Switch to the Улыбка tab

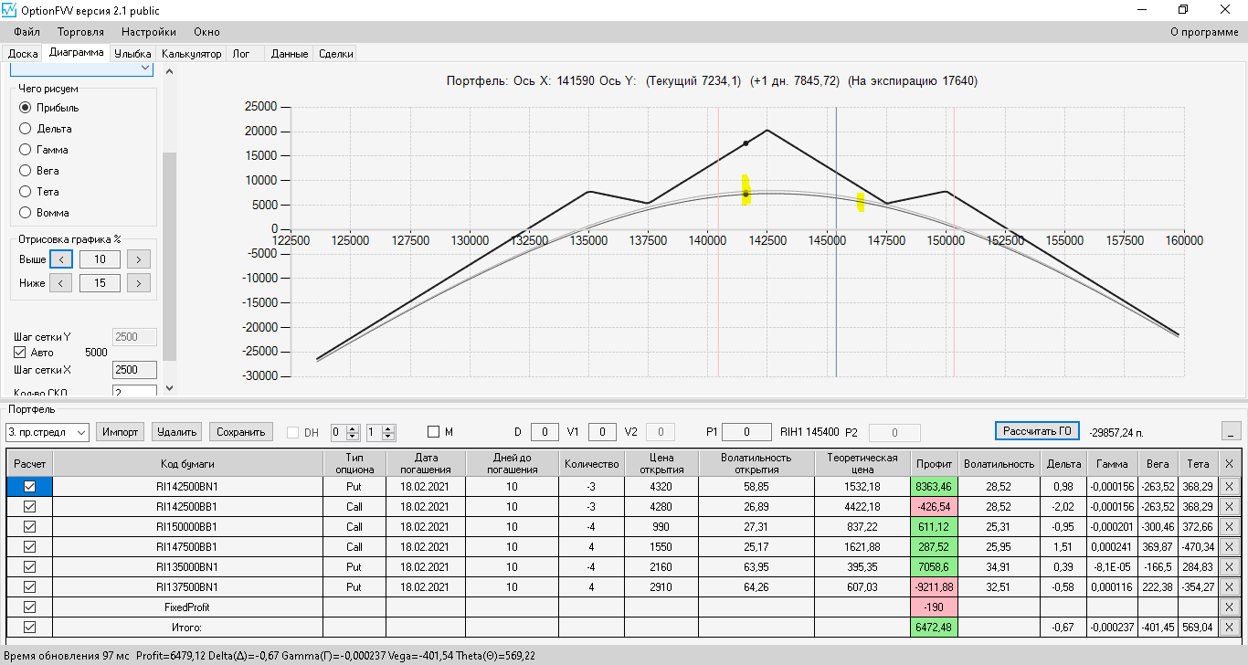click(132, 54)
